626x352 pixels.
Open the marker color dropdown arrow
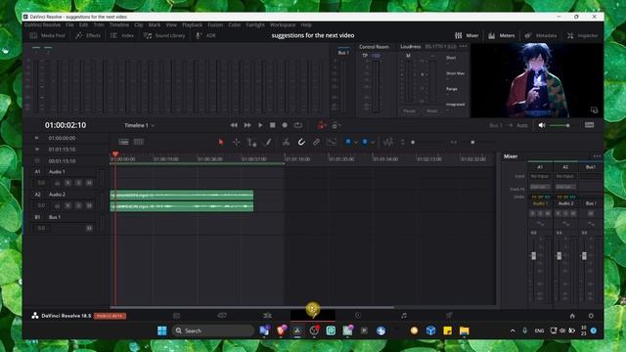[x=373, y=143]
